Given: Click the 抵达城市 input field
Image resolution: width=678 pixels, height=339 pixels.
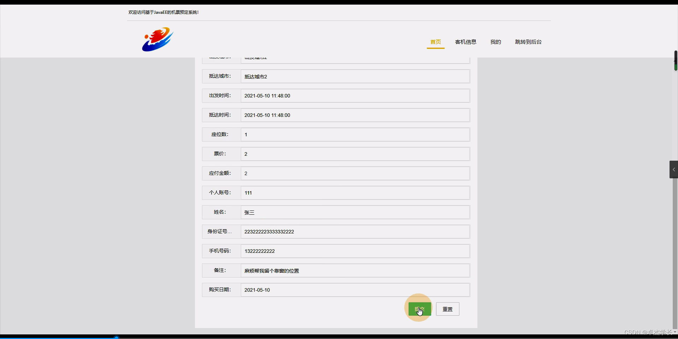Looking at the screenshot, I should [355, 76].
